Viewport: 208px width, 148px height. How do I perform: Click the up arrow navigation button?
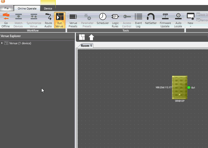(91, 37)
